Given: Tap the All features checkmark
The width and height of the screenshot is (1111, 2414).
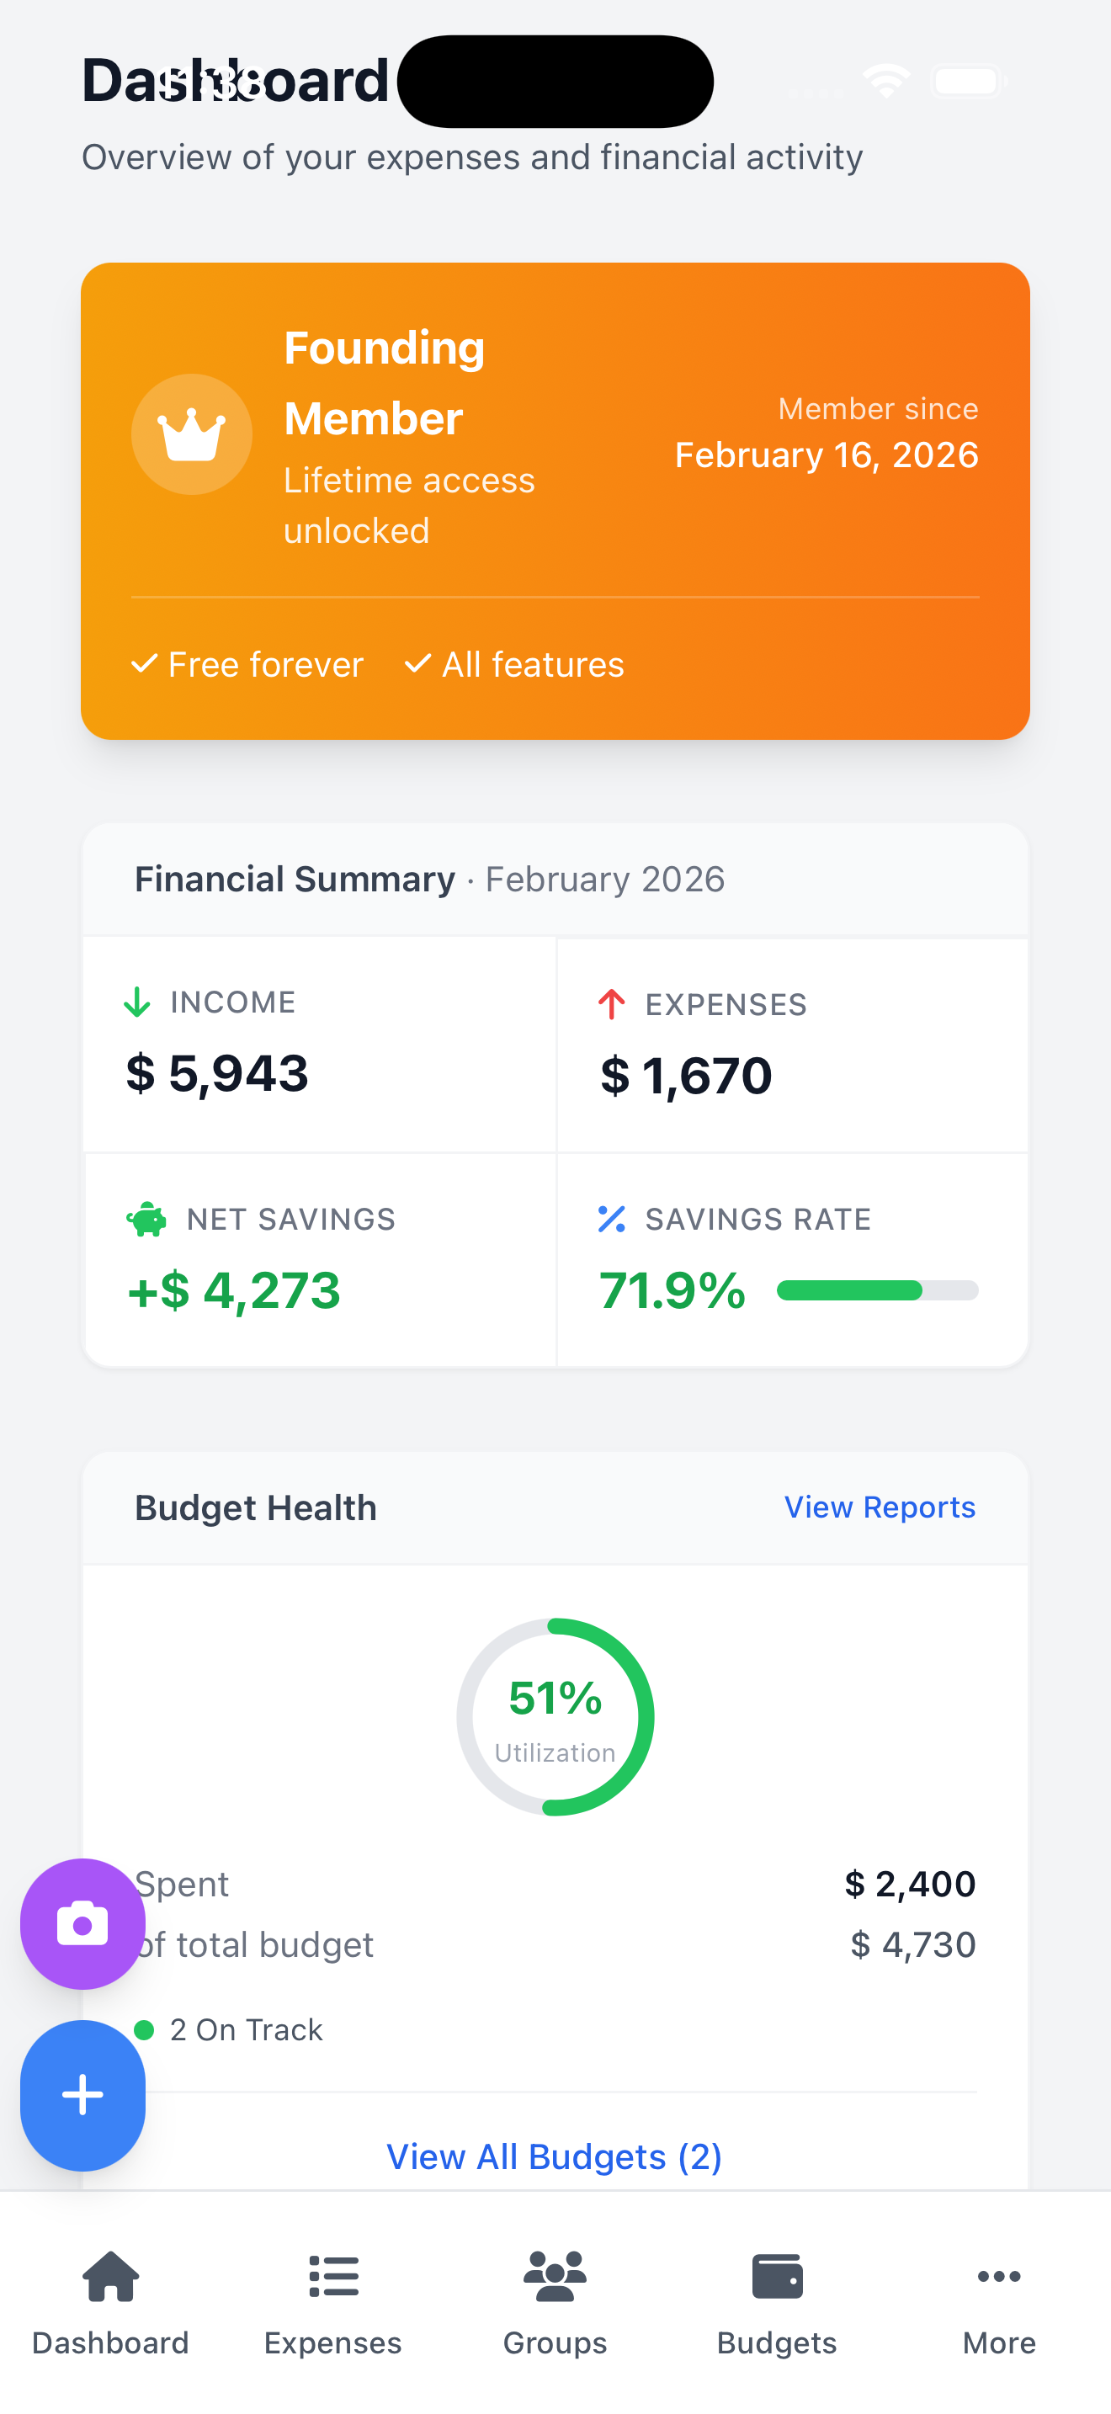Looking at the screenshot, I should [x=417, y=664].
